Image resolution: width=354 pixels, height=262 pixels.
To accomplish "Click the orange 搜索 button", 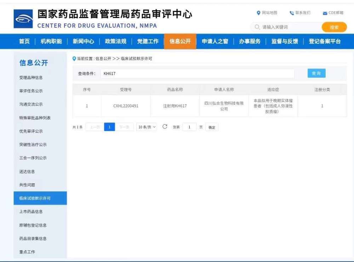I will click(334, 27).
